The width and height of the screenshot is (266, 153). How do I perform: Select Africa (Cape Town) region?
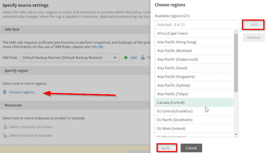[x=194, y=33]
